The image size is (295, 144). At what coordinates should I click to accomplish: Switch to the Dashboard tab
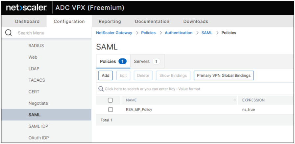tap(27, 21)
